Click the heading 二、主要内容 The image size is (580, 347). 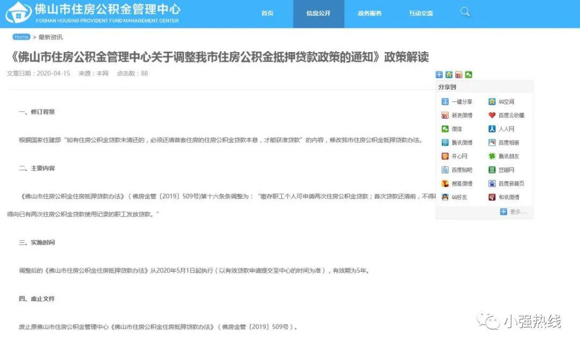coord(37,168)
